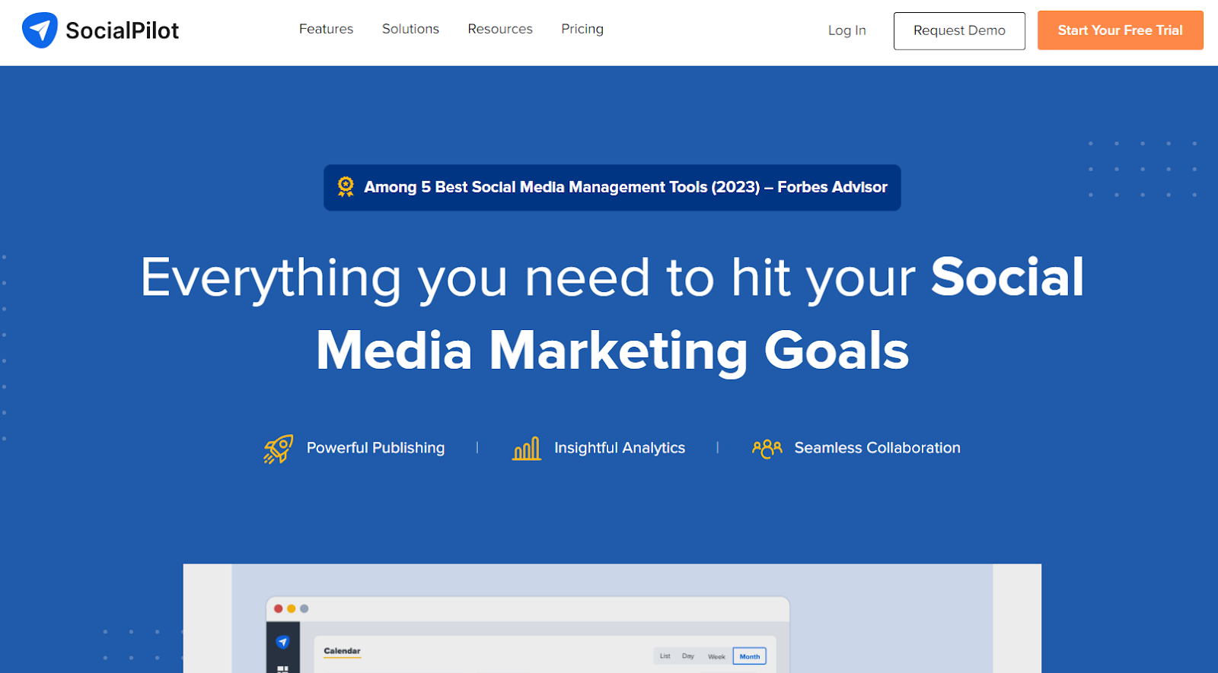This screenshot has width=1218, height=673.
Task: Click the people icon beside Seamless Collaboration
Action: [767, 449]
